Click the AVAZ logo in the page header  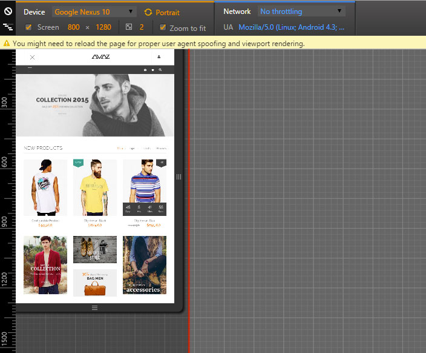(100, 57)
